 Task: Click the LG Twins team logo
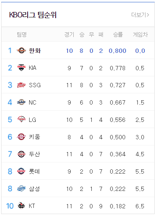click(x=21, y=120)
